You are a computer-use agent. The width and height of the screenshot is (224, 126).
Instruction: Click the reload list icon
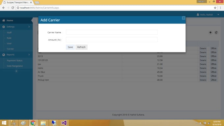coord(216,33)
